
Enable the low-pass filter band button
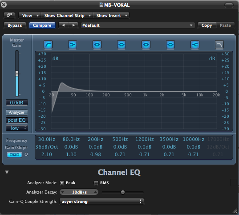219,45
